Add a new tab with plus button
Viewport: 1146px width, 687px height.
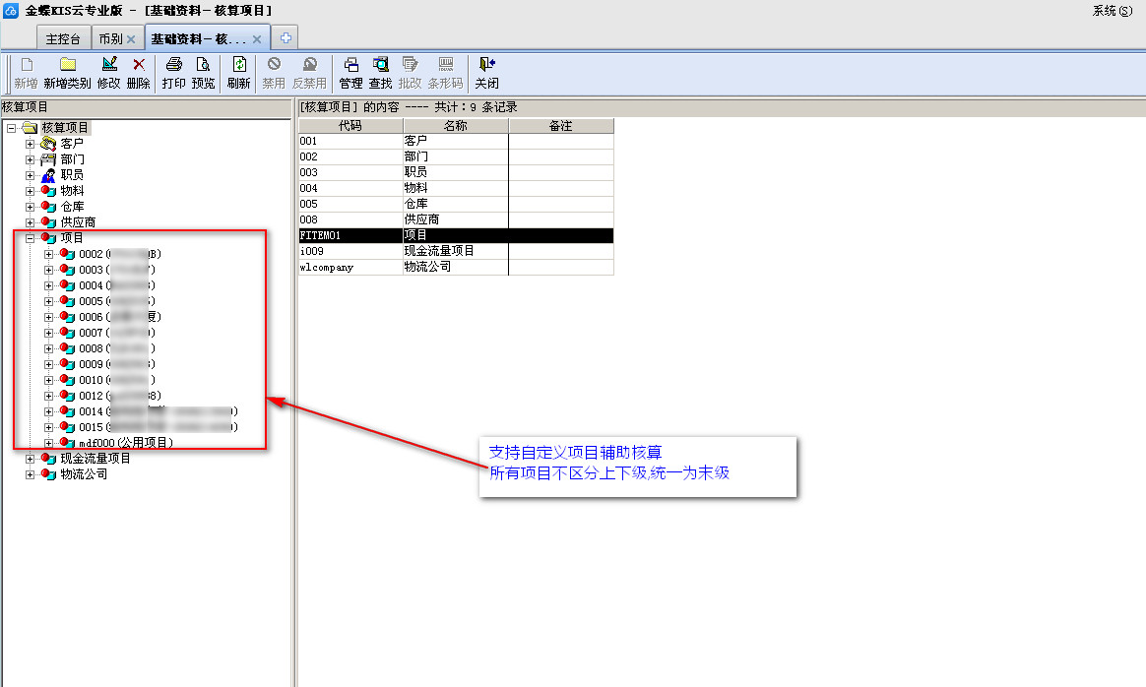coord(286,38)
